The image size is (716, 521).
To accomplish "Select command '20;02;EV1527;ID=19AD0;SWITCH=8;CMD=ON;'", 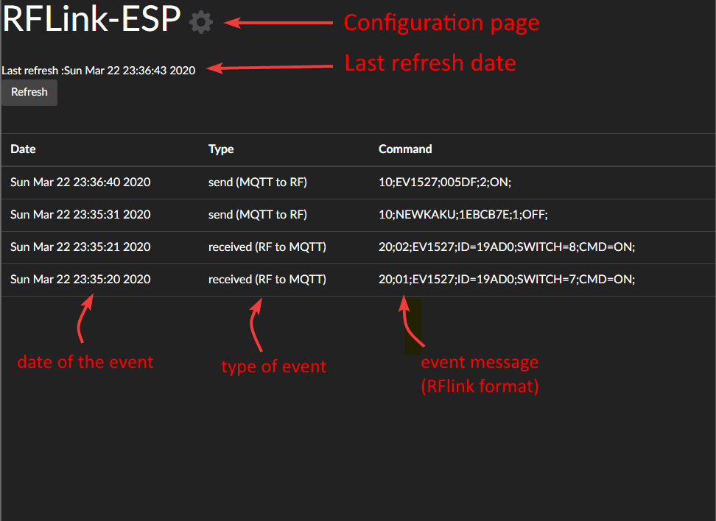I will (x=507, y=247).
